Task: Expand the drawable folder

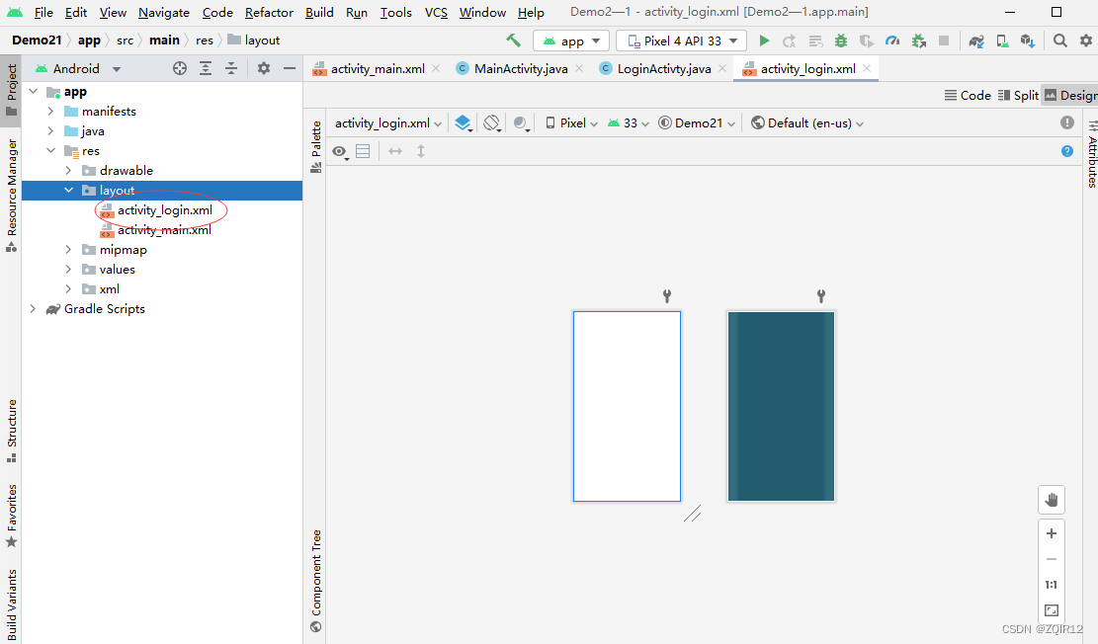Action: (x=68, y=170)
